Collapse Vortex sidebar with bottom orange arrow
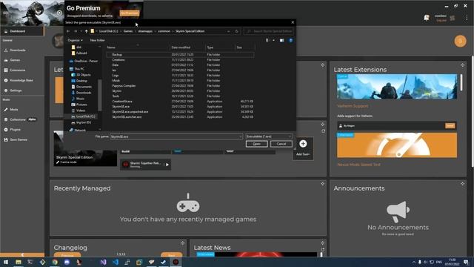Viewport: 474px width, 267px height. [22, 255]
